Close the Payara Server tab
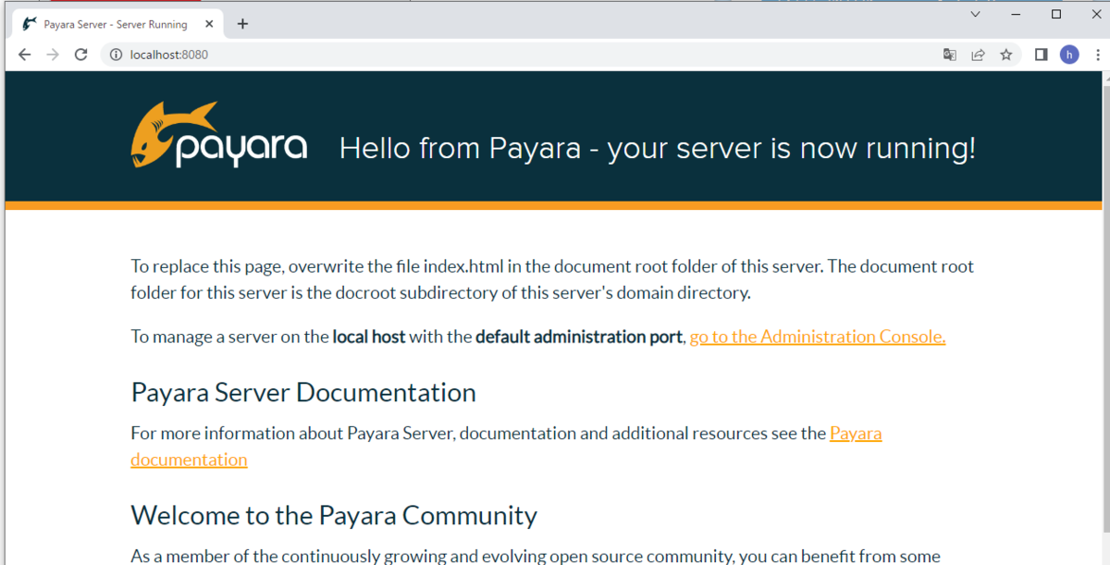 (207, 24)
